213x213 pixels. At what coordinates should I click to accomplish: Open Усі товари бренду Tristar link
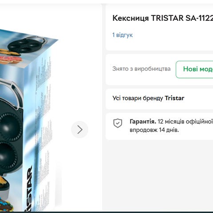point(148,98)
